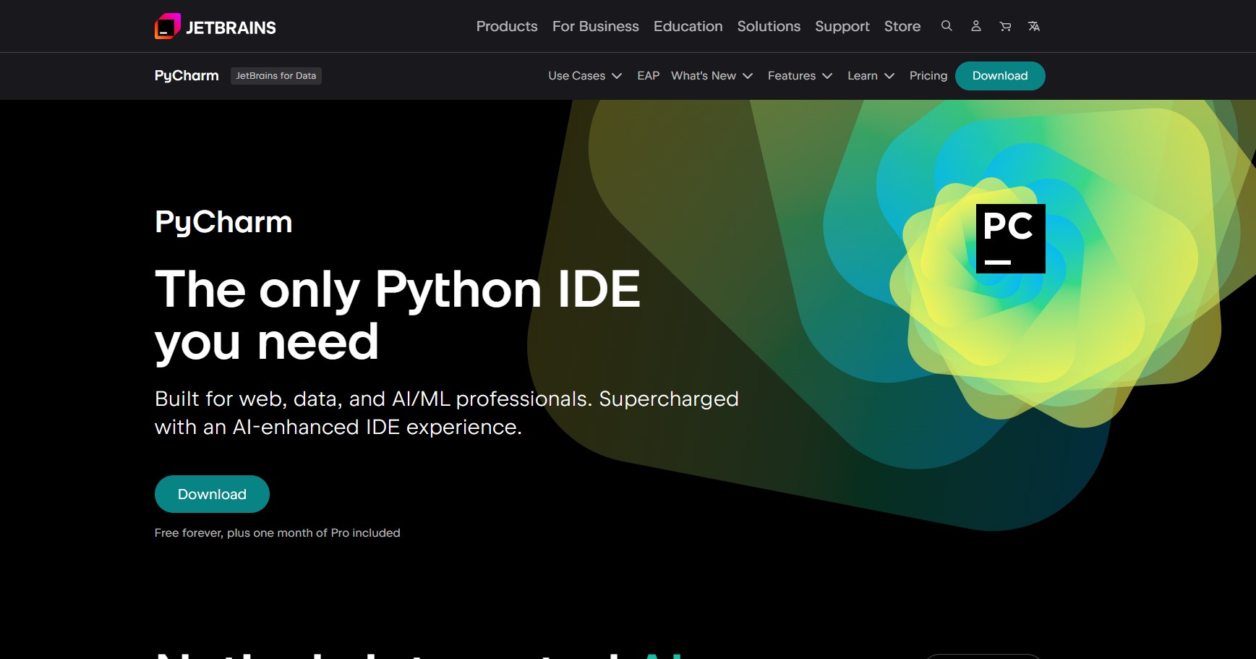Open the Store menu item
Viewport: 1256px width, 659px height.
click(902, 26)
